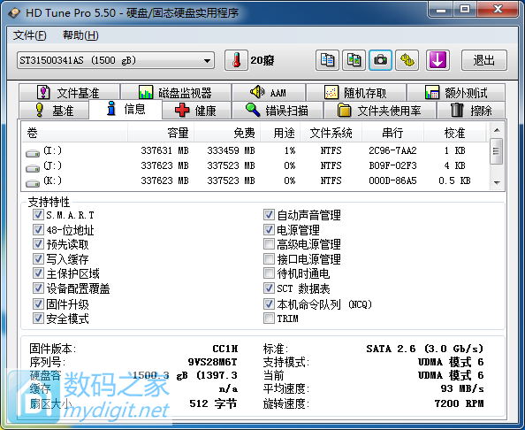525x430 pixels.
Task: Enable the 高级电源管理 checkbox
Action: click(x=269, y=244)
